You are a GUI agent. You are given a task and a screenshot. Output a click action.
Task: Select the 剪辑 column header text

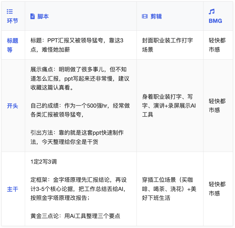(156, 16)
